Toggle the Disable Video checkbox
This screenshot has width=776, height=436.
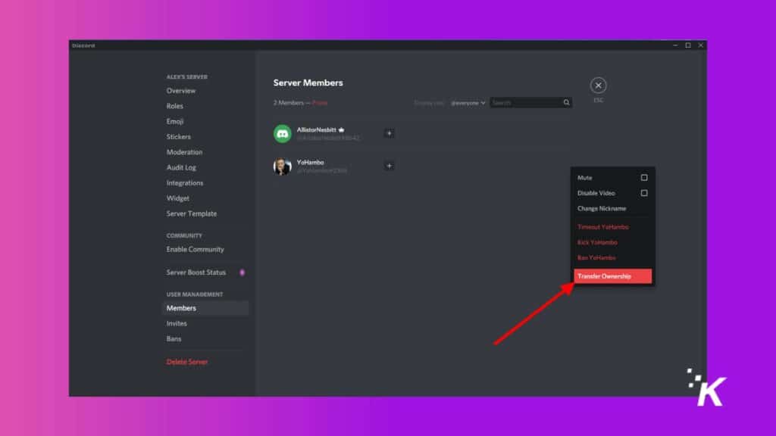pos(644,193)
